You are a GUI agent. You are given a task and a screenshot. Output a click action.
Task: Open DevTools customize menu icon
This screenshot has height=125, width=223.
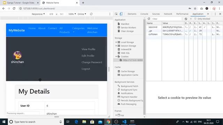215,14
